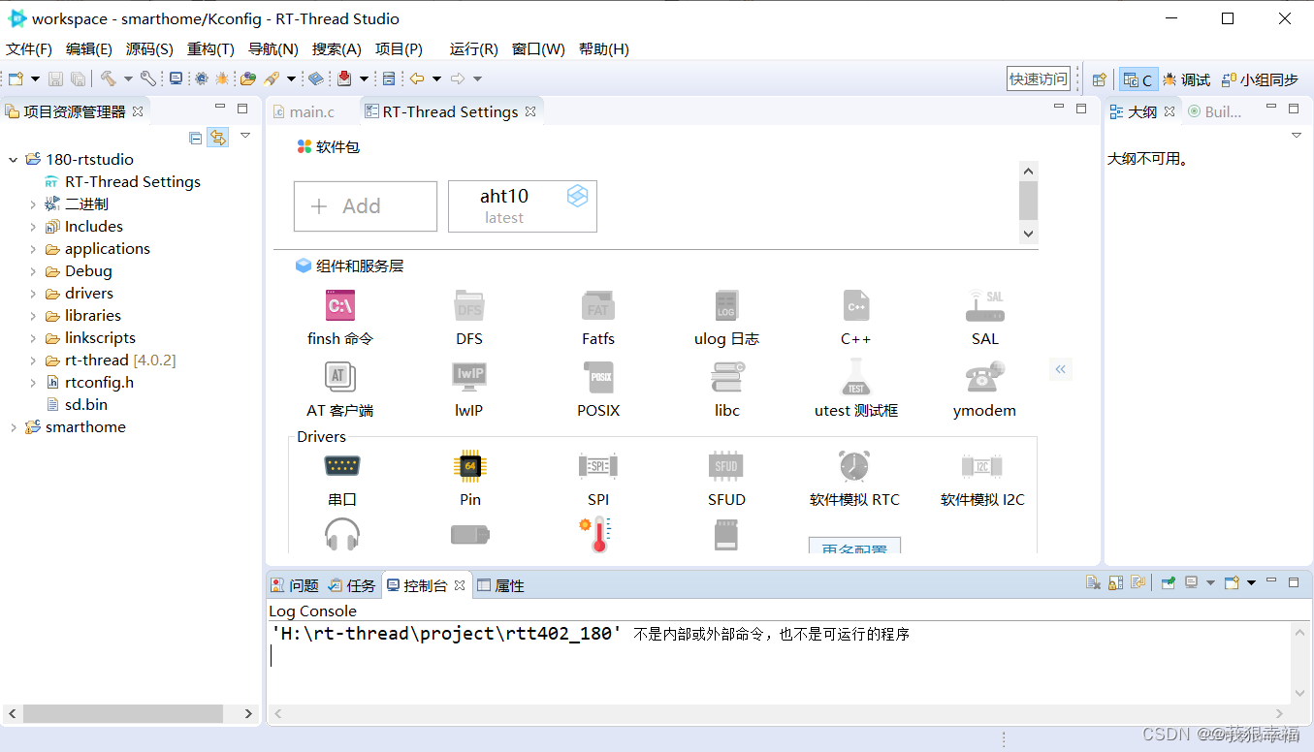Click the build hammer icon in toolbar

pyautogui.click(x=108, y=78)
